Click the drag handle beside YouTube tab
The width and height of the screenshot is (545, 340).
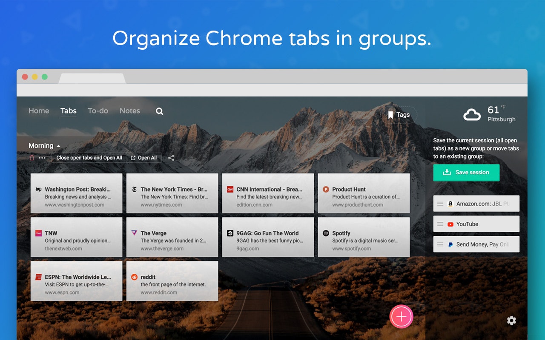point(440,224)
